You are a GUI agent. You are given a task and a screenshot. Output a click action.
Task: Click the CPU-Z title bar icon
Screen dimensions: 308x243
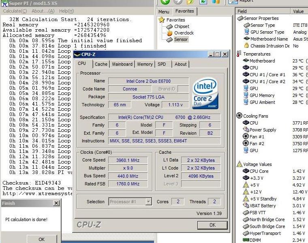click(x=77, y=54)
